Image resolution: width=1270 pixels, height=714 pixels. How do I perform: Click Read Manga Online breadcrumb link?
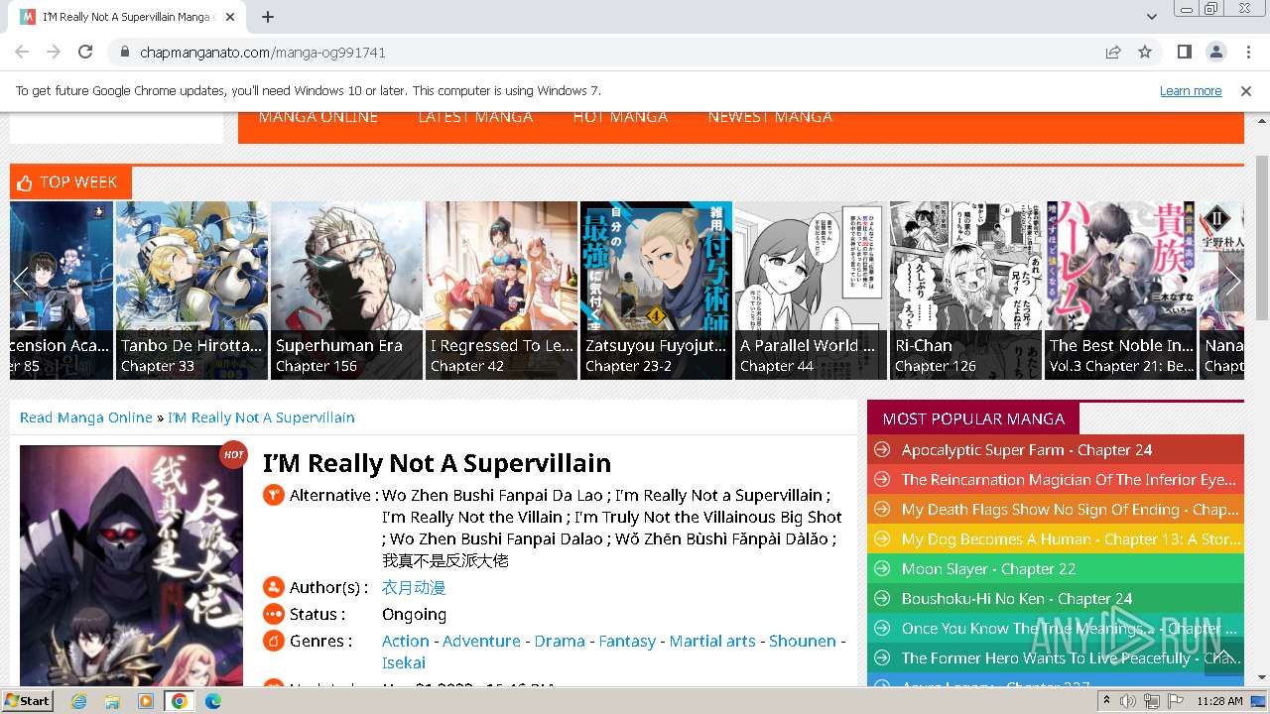tap(86, 417)
